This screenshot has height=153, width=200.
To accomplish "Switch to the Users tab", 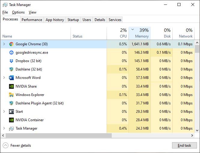I will click(87, 20).
